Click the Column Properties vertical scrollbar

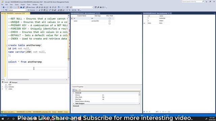point(139,98)
